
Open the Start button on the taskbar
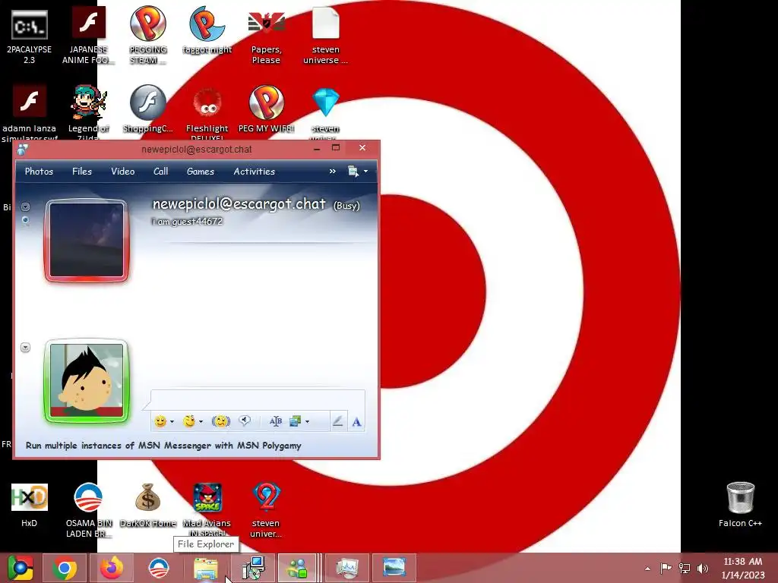tap(20, 568)
